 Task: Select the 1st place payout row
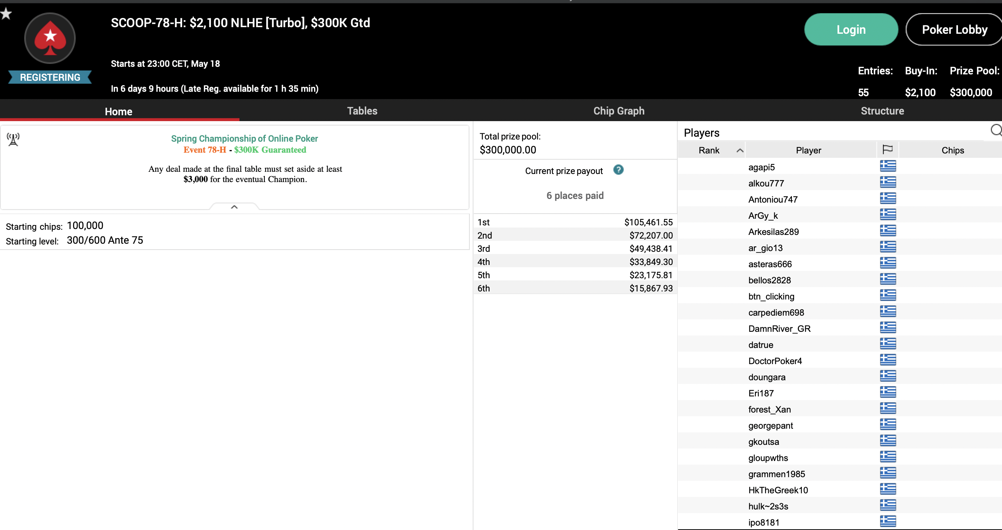(x=575, y=222)
